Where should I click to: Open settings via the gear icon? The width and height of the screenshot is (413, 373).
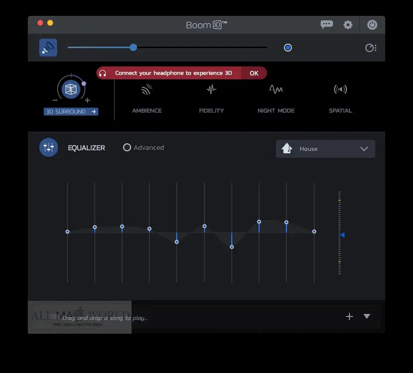347,25
